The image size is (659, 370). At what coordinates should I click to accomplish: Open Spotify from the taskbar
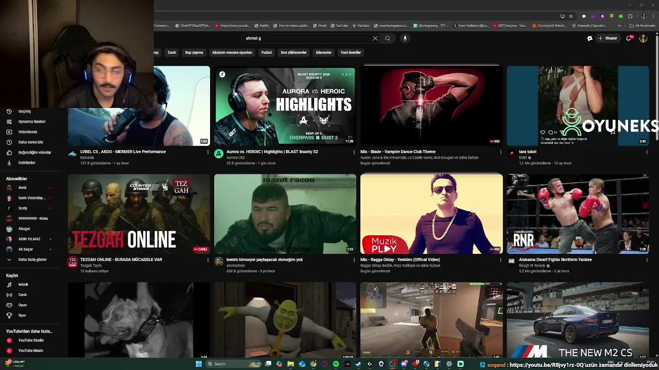click(336, 364)
